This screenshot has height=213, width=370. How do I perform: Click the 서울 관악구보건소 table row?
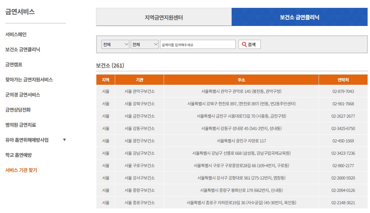click(x=139, y=91)
